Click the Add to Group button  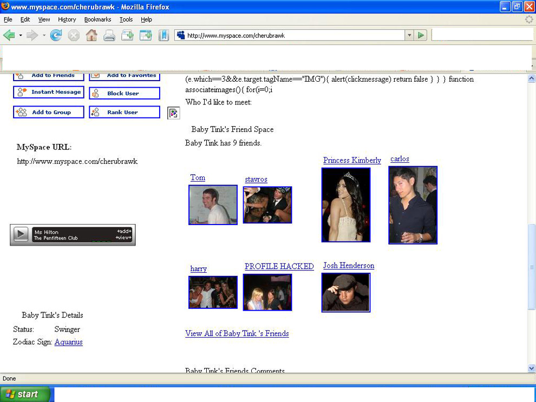point(49,112)
